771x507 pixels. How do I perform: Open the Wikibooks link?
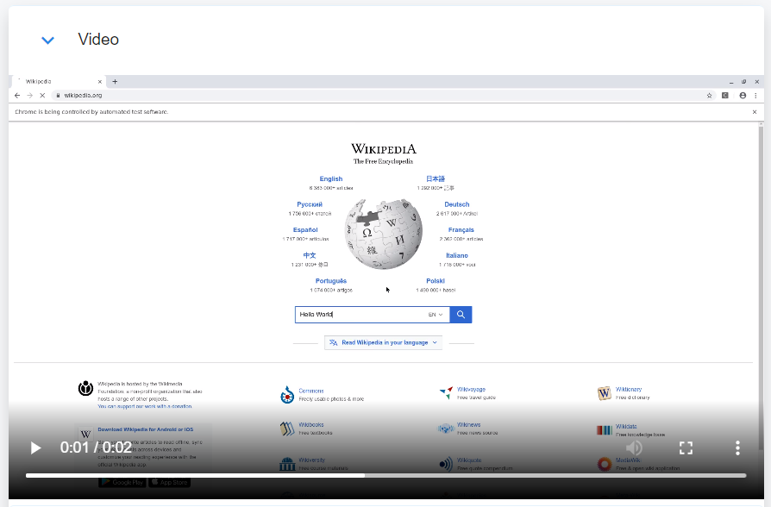click(311, 425)
